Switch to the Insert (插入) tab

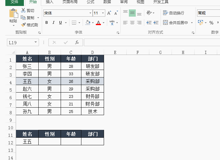pyautogui.click(x=50, y=2)
